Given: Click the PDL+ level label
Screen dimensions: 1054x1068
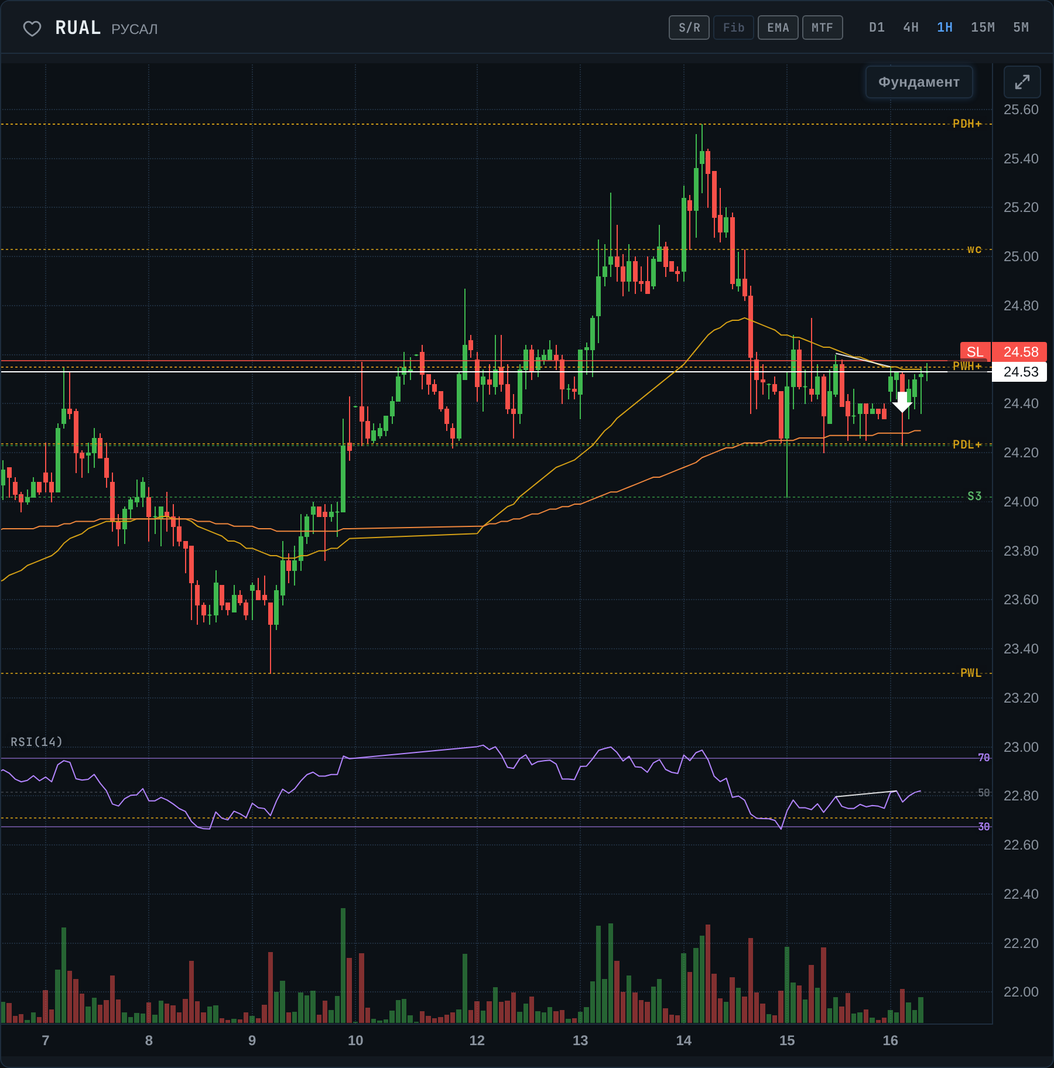Looking at the screenshot, I should [967, 444].
